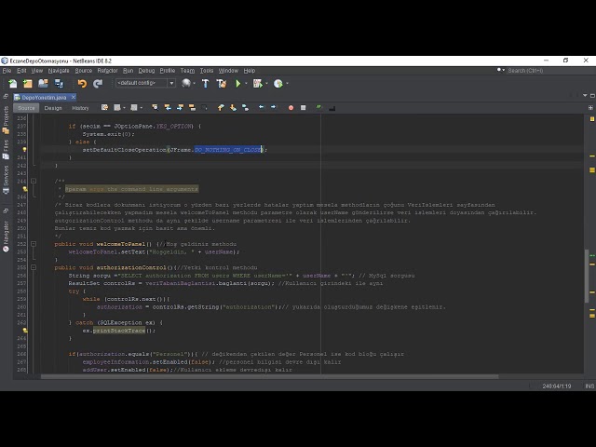Open the search options magnifier dropdown
596x447 pixels.
pyautogui.click(x=500, y=71)
